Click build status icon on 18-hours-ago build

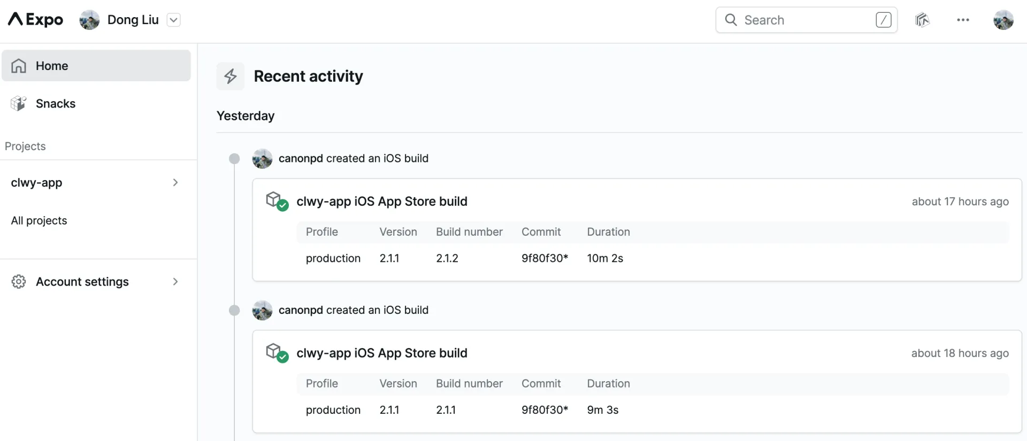pyautogui.click(x=277, y=353)
